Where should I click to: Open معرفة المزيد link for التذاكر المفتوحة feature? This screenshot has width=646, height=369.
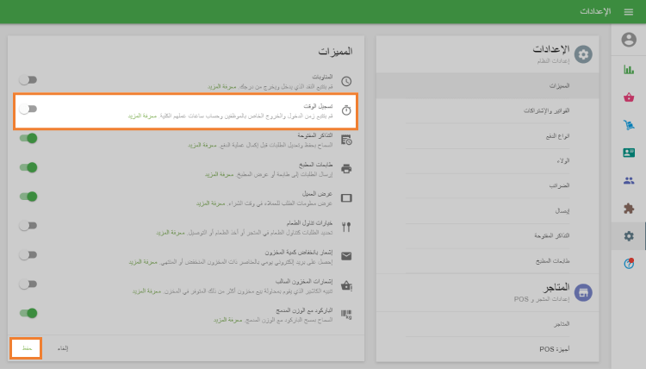(x=202, y=145)
